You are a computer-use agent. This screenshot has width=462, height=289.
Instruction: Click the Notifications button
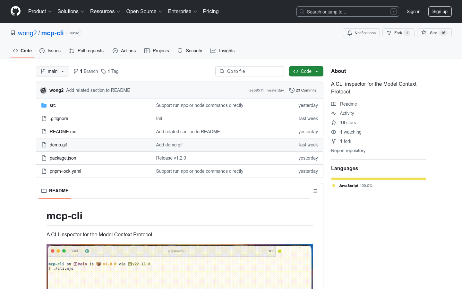(362, 33)
